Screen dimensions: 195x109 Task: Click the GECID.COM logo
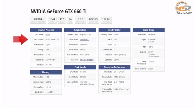tap(184, 8)
